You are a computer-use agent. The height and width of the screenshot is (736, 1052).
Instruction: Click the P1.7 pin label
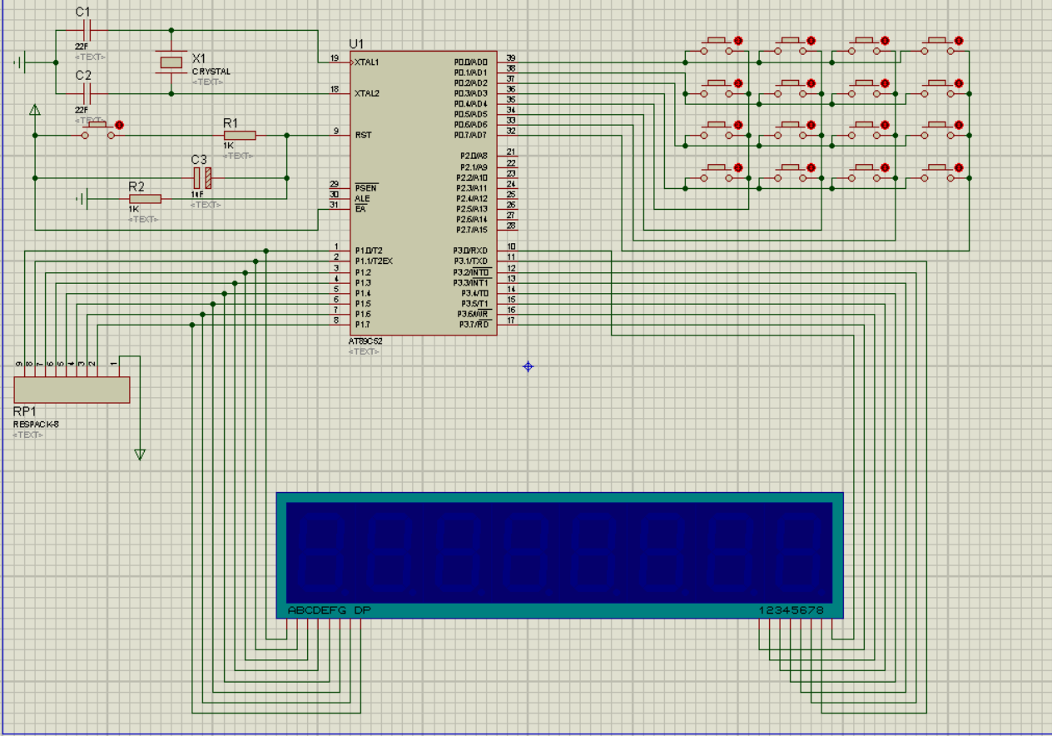click(x=363, y=324)
